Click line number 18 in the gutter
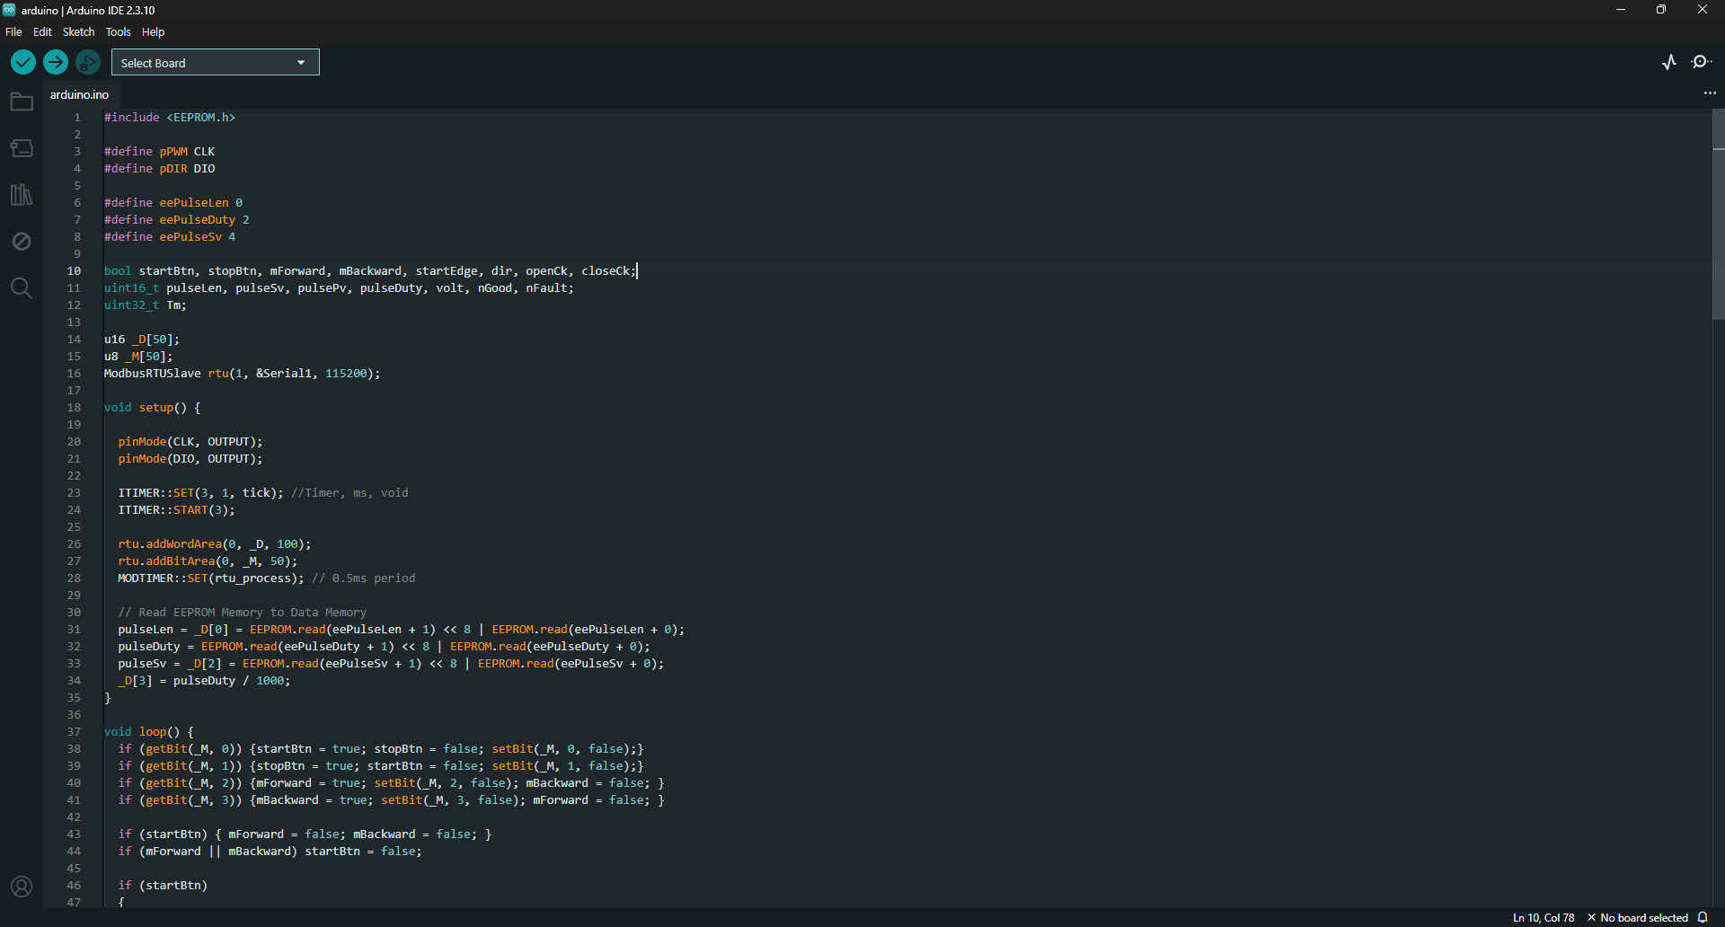Image resolution: width=1725 pixels, height=927 pixels. pos(74,408)
